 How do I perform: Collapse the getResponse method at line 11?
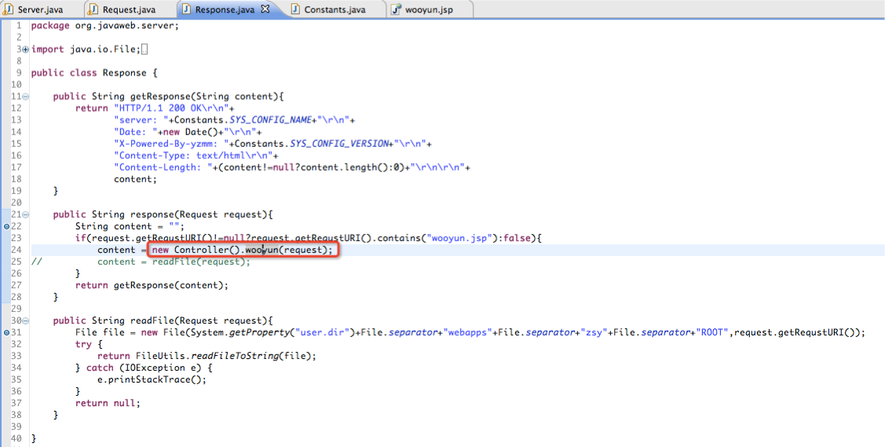tap(25, 97)
